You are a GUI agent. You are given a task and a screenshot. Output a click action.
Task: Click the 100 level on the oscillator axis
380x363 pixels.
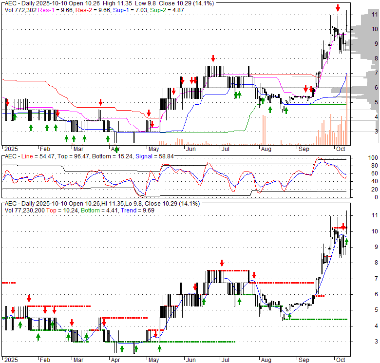373,158
